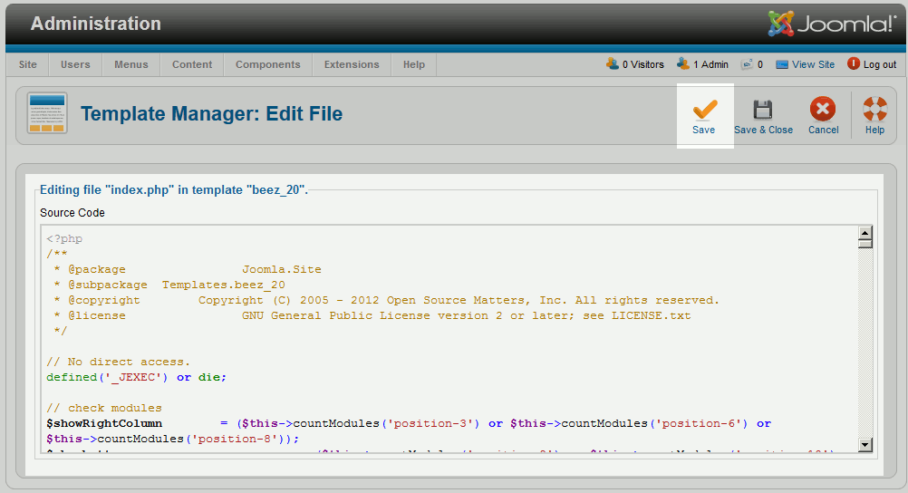Click the visitors people icon

coord(613,63)
